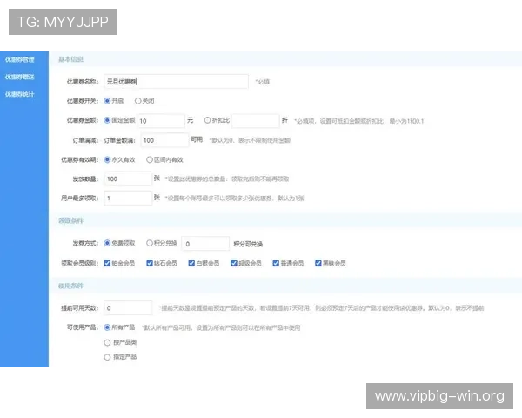Select 开启 for the coupon switch
This screenshot has height=418, width=522.
coord(107,101)
